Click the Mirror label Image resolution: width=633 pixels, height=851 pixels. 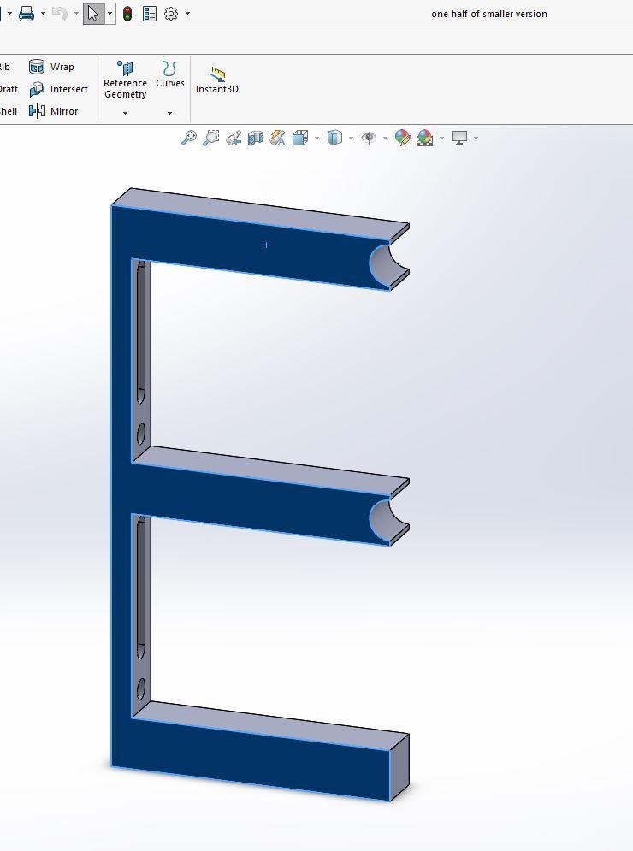tap(64, 111)
